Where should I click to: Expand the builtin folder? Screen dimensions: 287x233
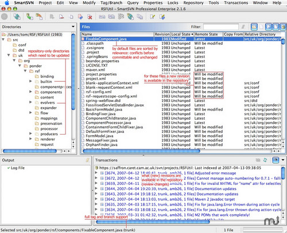pos(30,81)
